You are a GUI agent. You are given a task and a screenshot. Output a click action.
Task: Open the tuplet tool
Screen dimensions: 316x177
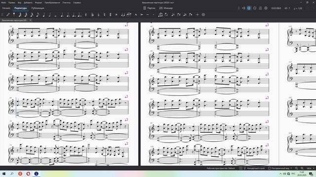coord(160,14)
